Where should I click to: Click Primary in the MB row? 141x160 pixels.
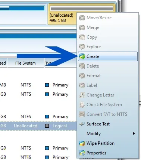point(60,85)
